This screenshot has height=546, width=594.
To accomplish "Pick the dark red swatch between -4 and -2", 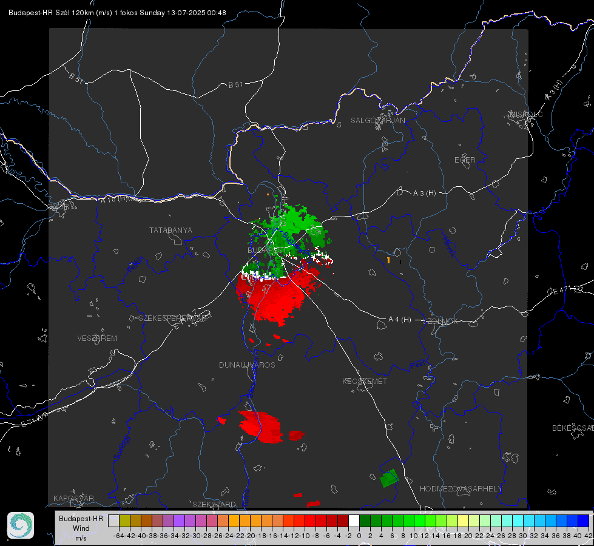I will pos(343,521).
